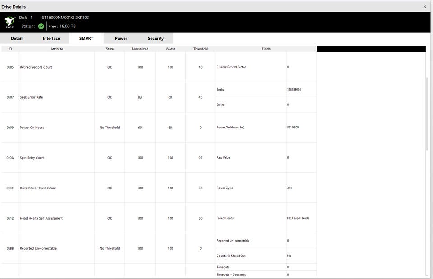This screenshot has width=433, height=279.
Task: Click the 0x12 ID cell
Action: 10,218
